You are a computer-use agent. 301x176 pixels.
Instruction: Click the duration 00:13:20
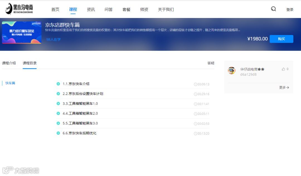point(203,133)
